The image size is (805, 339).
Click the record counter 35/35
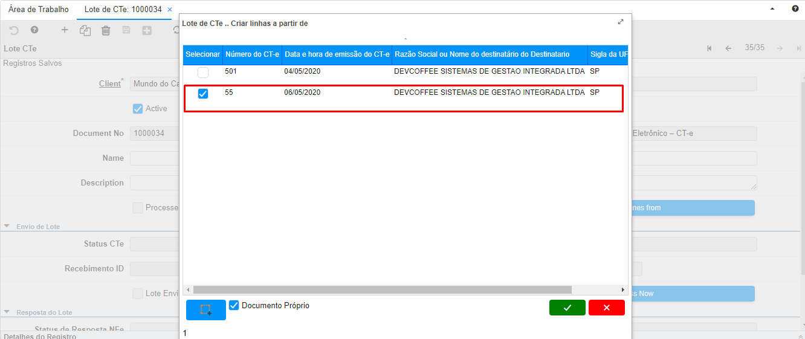coord(755,48)
